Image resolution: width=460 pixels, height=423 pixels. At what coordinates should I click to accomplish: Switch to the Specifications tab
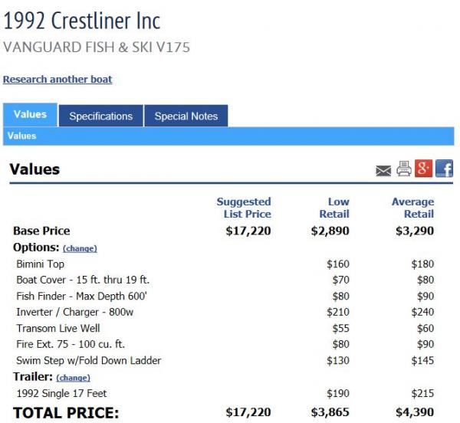(101, 116)
